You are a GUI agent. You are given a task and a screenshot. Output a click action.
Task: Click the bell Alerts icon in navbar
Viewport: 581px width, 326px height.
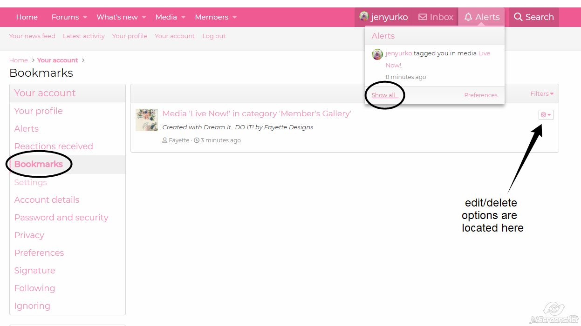point(468,17)
